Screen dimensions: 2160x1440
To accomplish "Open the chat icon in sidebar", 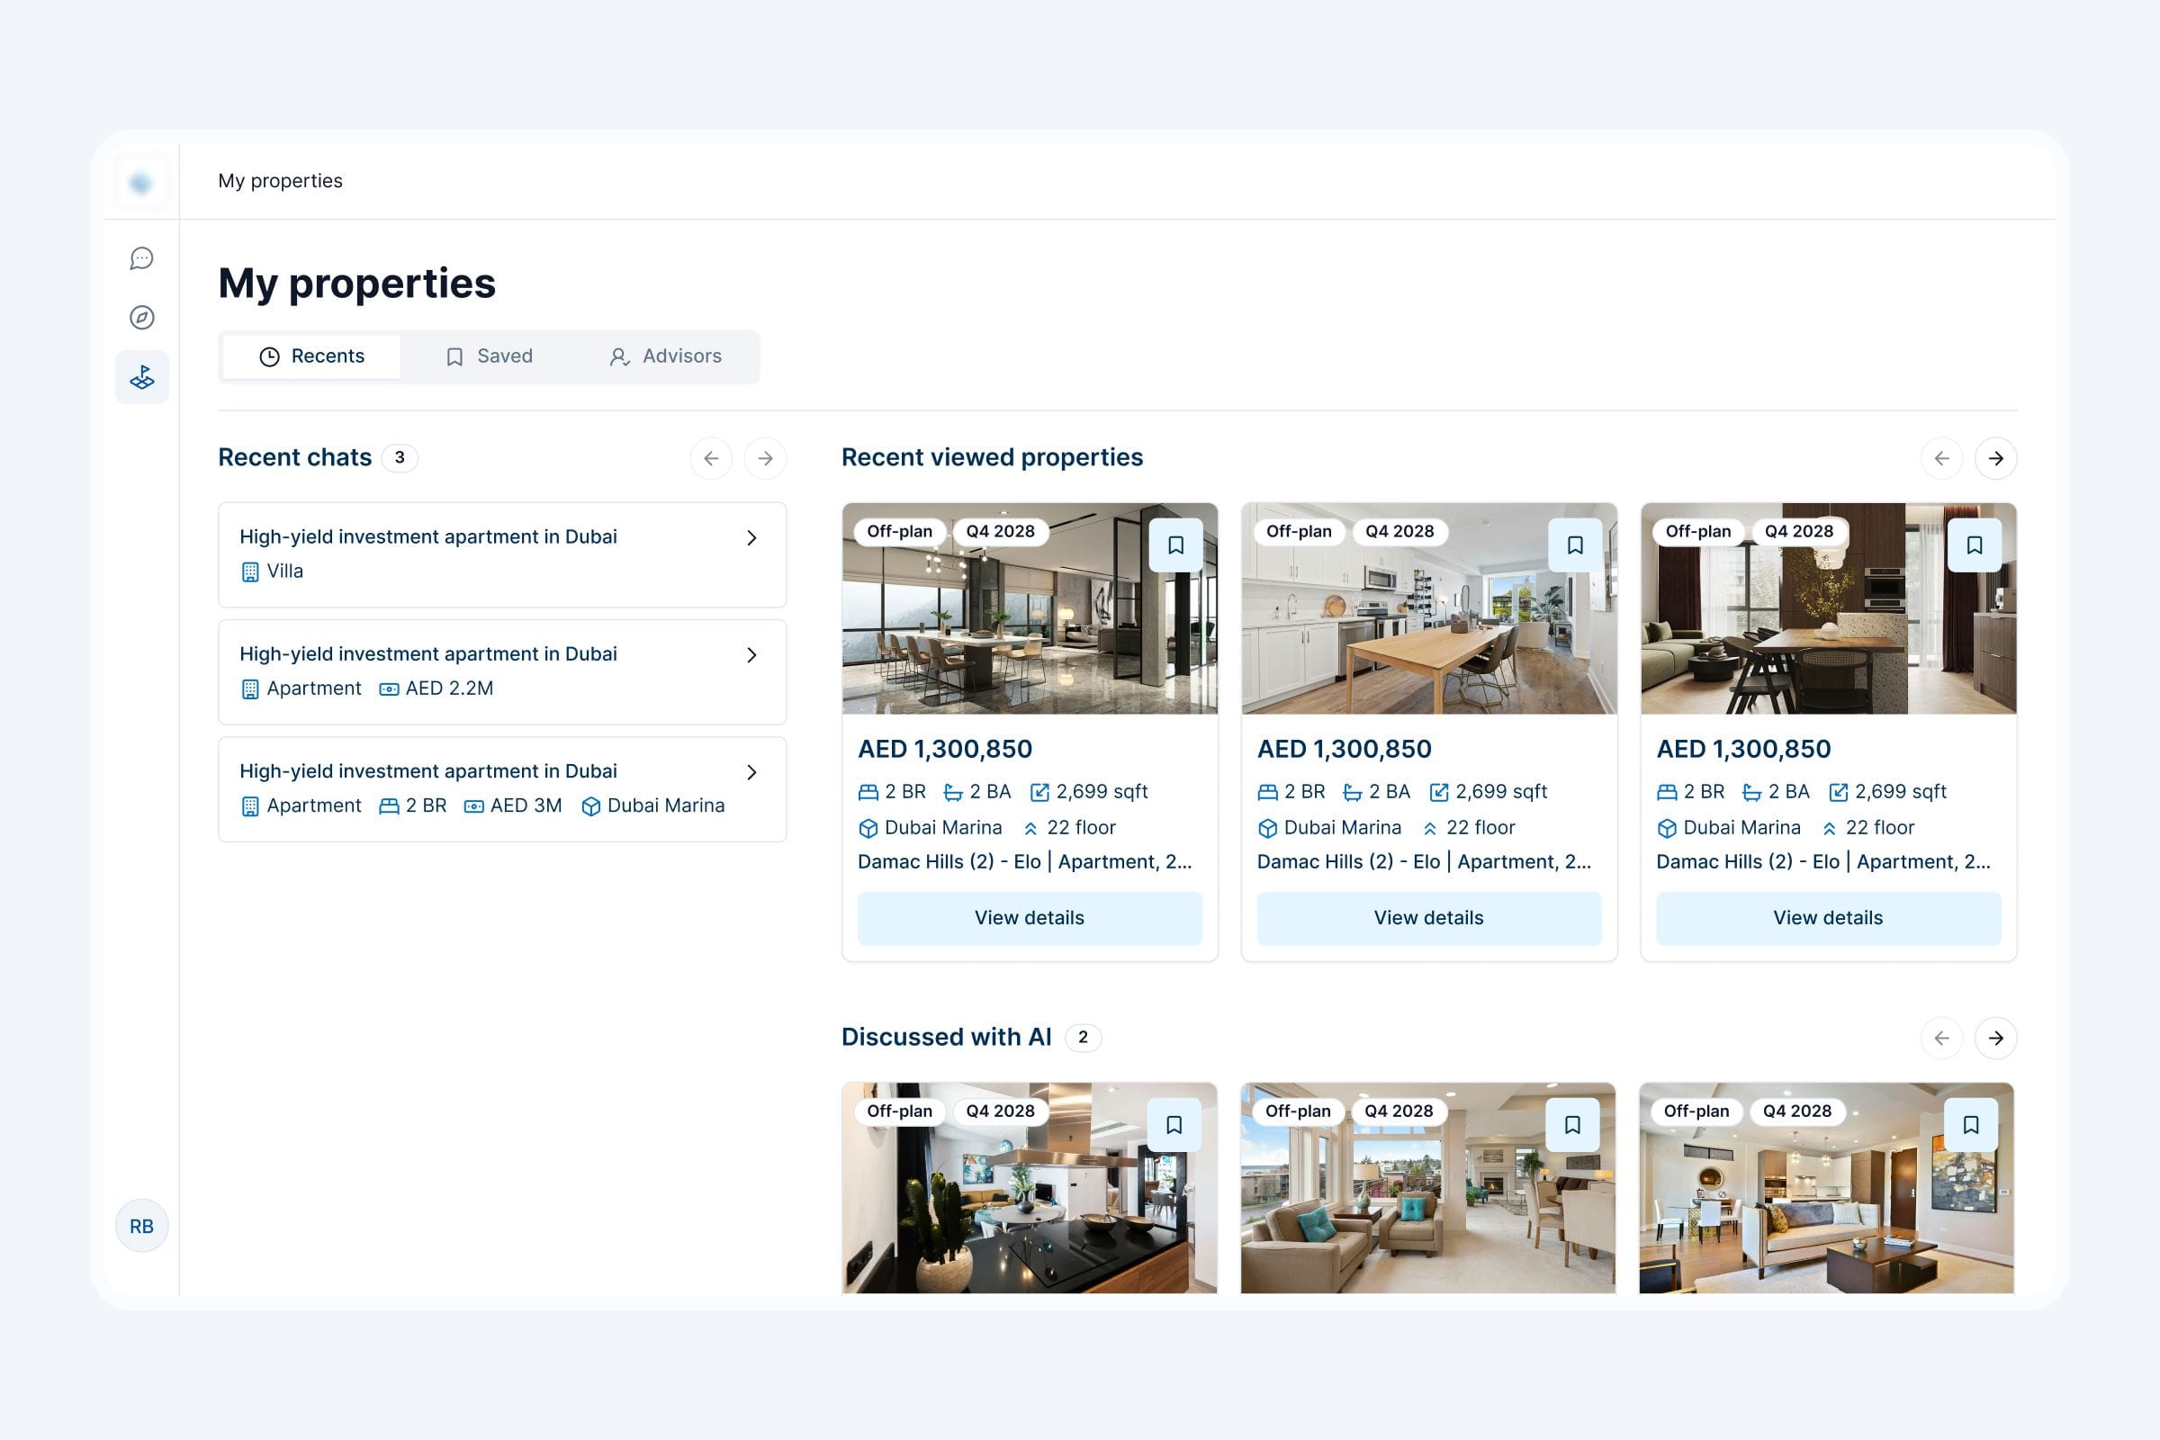I will [141, 258].
